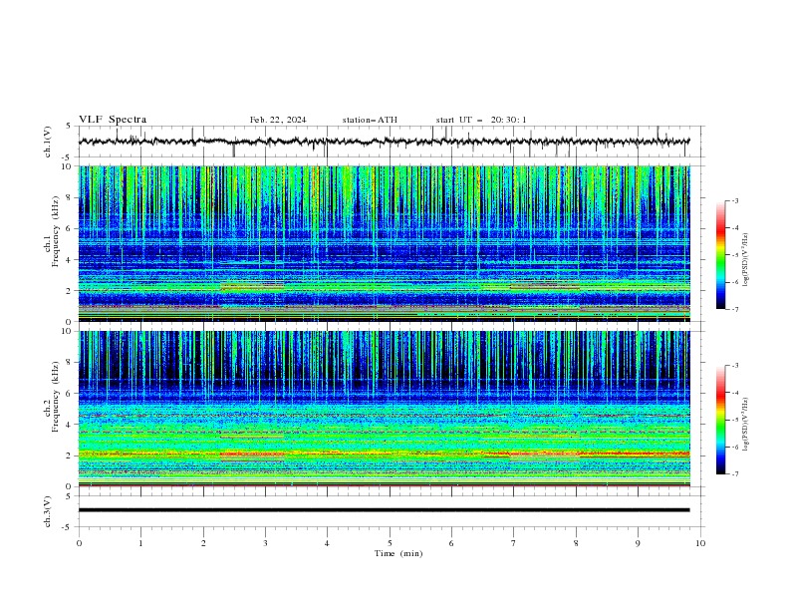789x610 pixels.
Task: Click the ch.2 spectrogram plot
Action: click(x=384, y=409)
